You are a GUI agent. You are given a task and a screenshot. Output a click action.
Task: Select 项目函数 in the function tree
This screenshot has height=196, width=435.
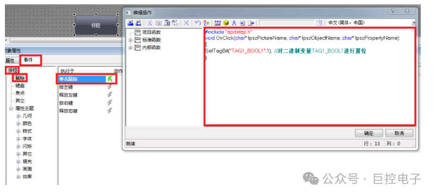pyautogui.click(x=151, y=32)
